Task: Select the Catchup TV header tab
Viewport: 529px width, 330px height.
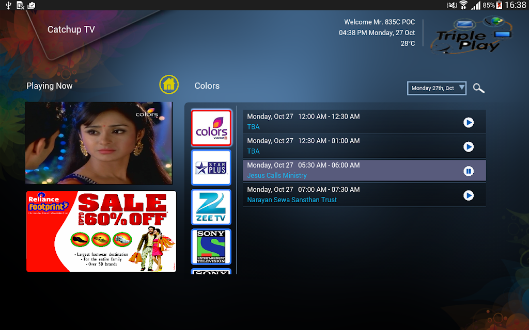Action: click(x=71, y=29)
